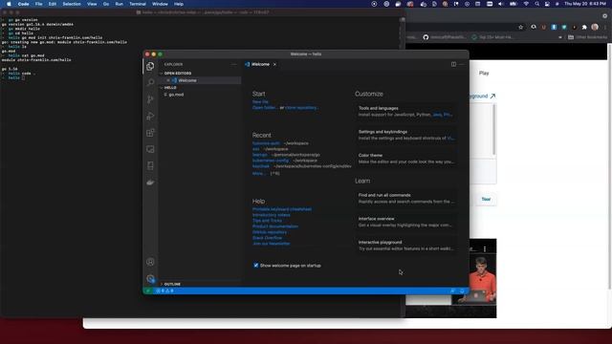This screenshot has width=612, height=344.
Task: Open the Other Bookmarks folder in browser
Action: pyautogui.click(x=588, y=37)
